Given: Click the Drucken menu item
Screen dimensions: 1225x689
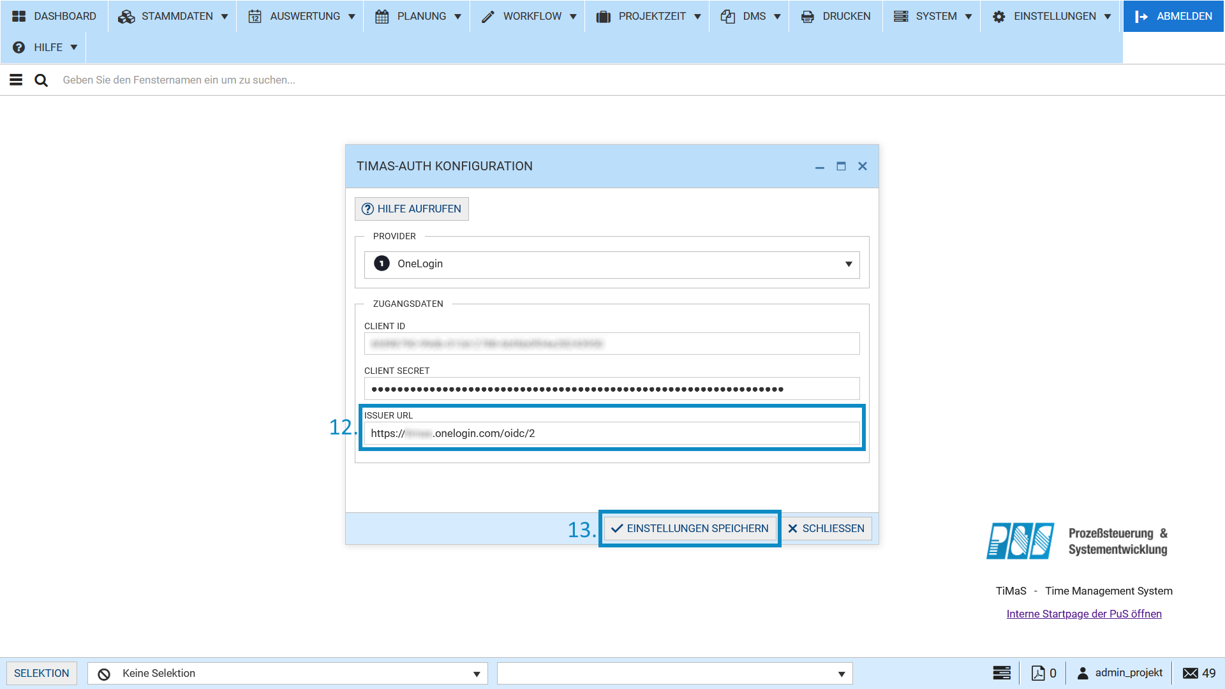Looking at the screenshot, I should 836,16.
